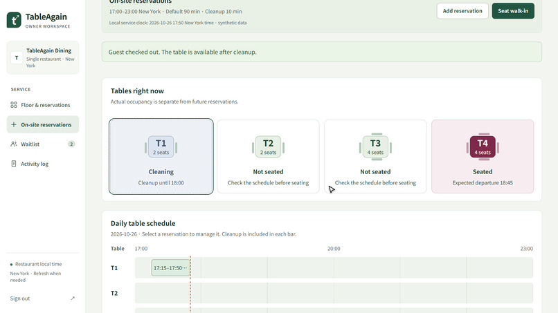Click the TableAgain logo icon
This screenshot has height=313, width=558.
pyautogui.click(x=14, y=20)
